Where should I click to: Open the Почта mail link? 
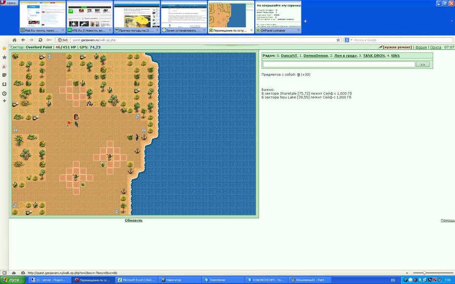[x=435, y=47]
